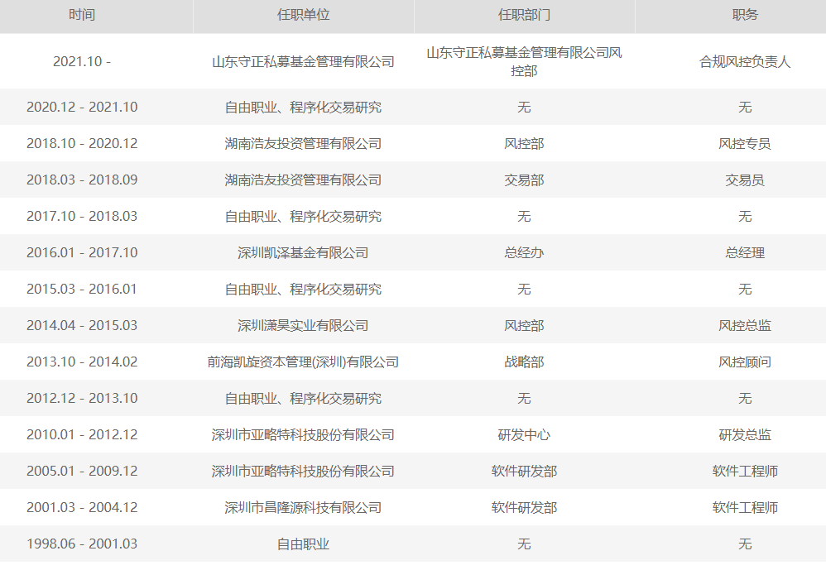826x570 pixels.
Task: Select the 前海凯旋资本管理(深圳)有限公司 cell
Action: (x=303, y=362)
